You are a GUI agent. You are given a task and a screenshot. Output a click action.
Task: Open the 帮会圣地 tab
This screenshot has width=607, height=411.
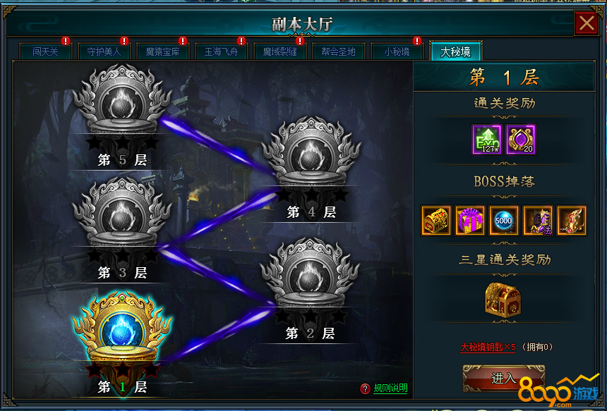point(338,51)
